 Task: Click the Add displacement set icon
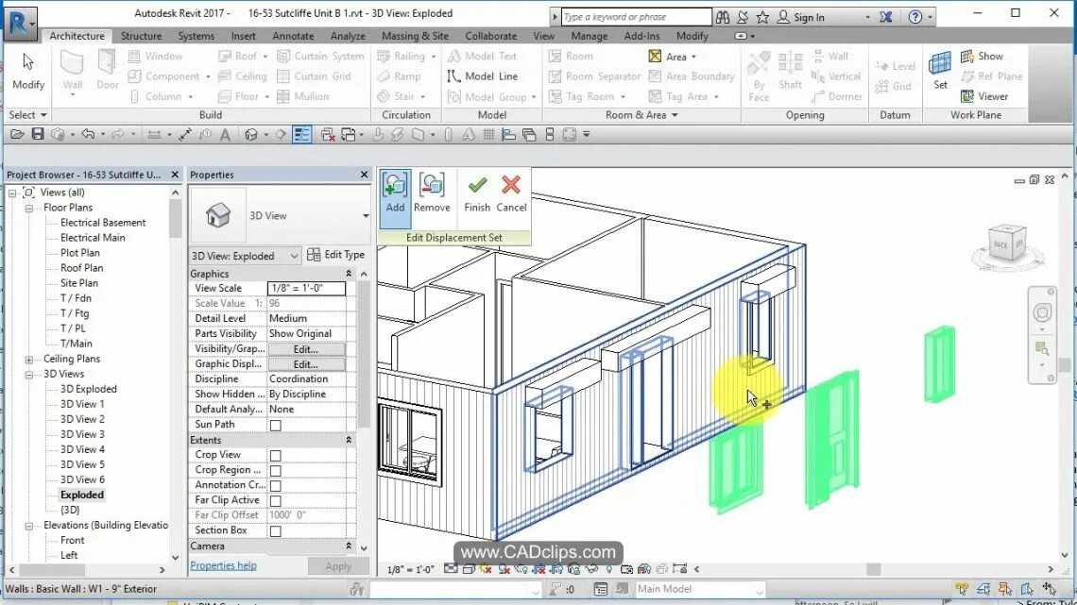[x=395, y=193]
